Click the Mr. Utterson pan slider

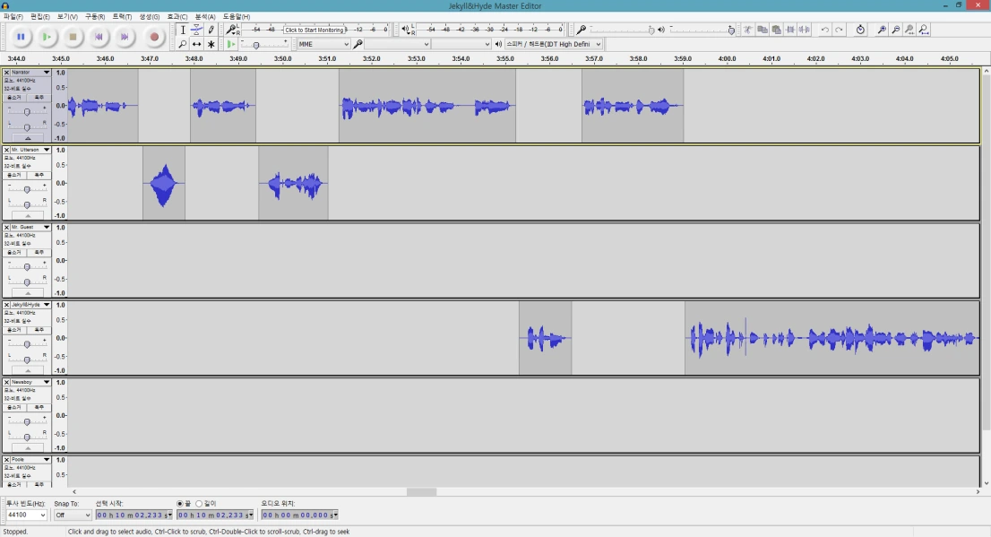[27, 204]
